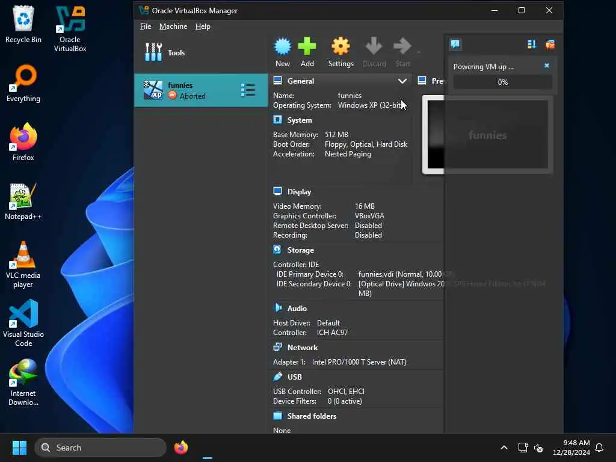Open Recycle Bin on the desktop
Screen dimensions: 616x462
23,24
